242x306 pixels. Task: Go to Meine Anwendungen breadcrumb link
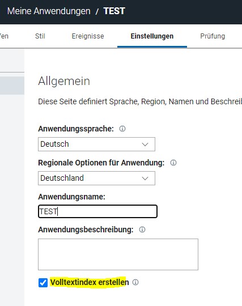click(49, 11)
